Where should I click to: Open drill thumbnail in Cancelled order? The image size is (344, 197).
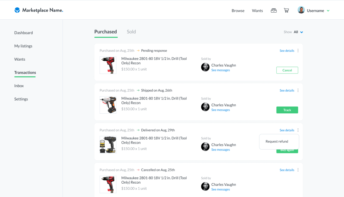tap(108, 184)
